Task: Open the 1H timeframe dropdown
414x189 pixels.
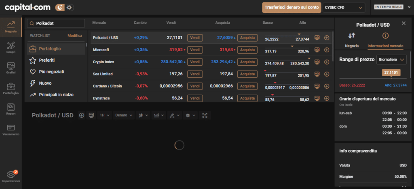Action: click(x=104, y=115)
